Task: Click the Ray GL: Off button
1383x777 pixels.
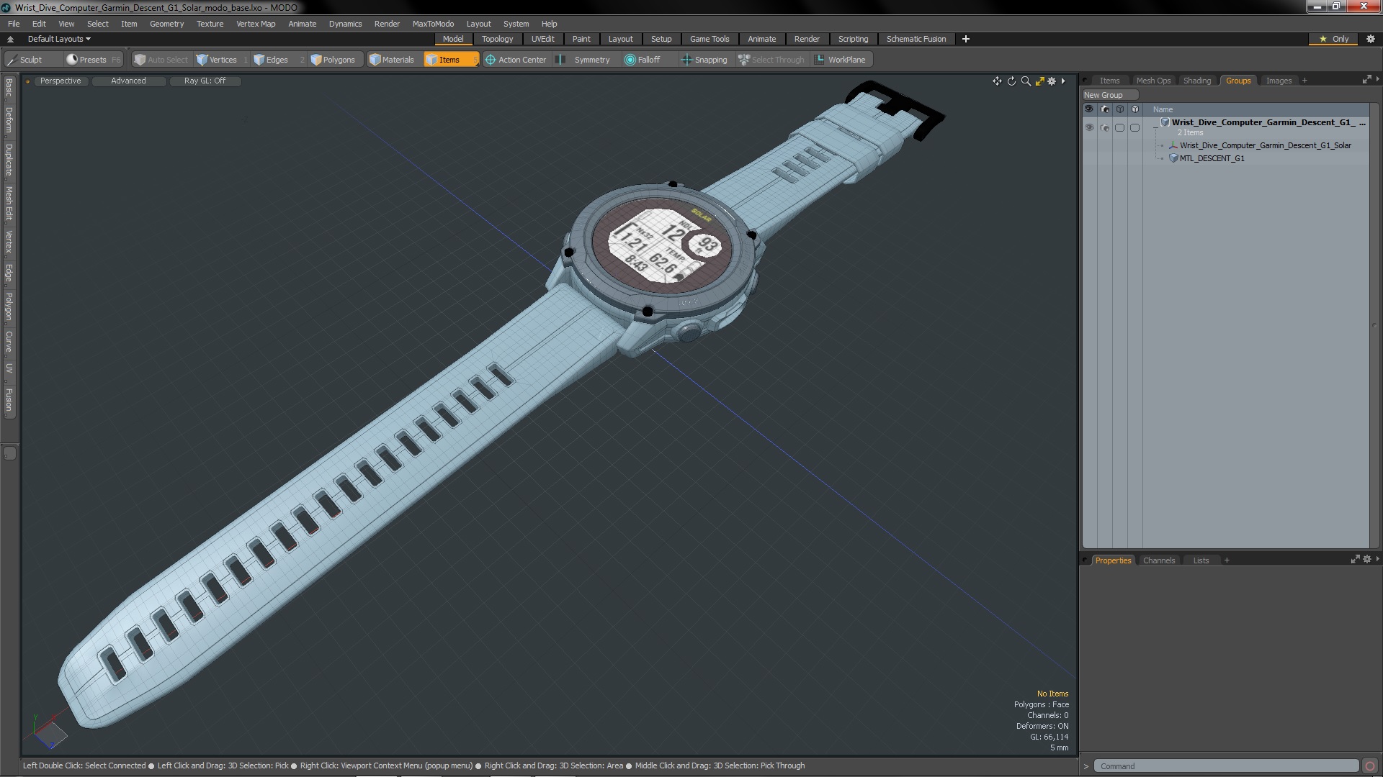Action: click(205, 81)
